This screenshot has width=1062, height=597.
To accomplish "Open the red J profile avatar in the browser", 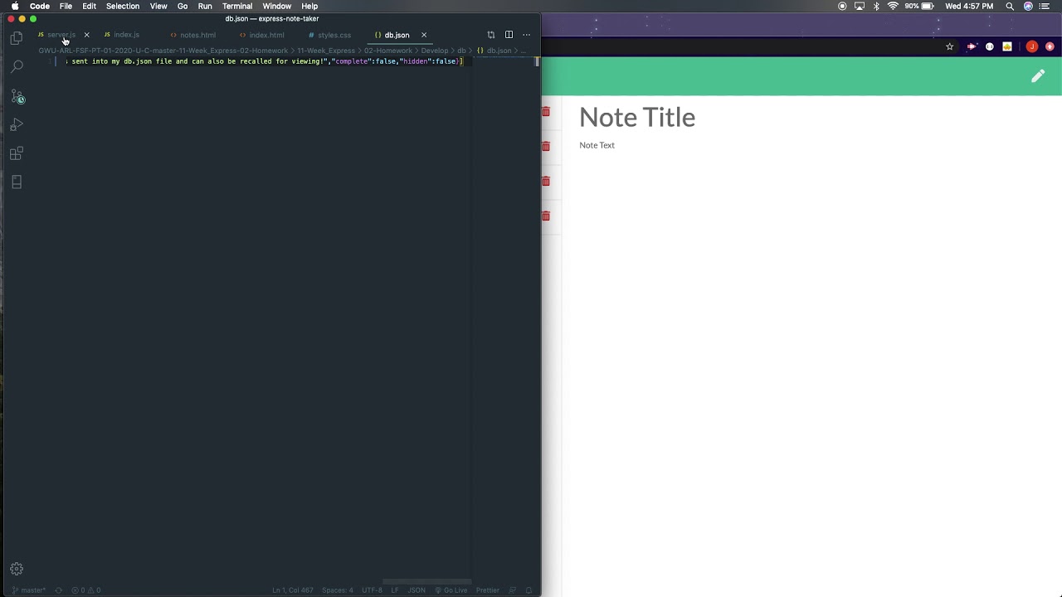I will (x=1032, y=47).
